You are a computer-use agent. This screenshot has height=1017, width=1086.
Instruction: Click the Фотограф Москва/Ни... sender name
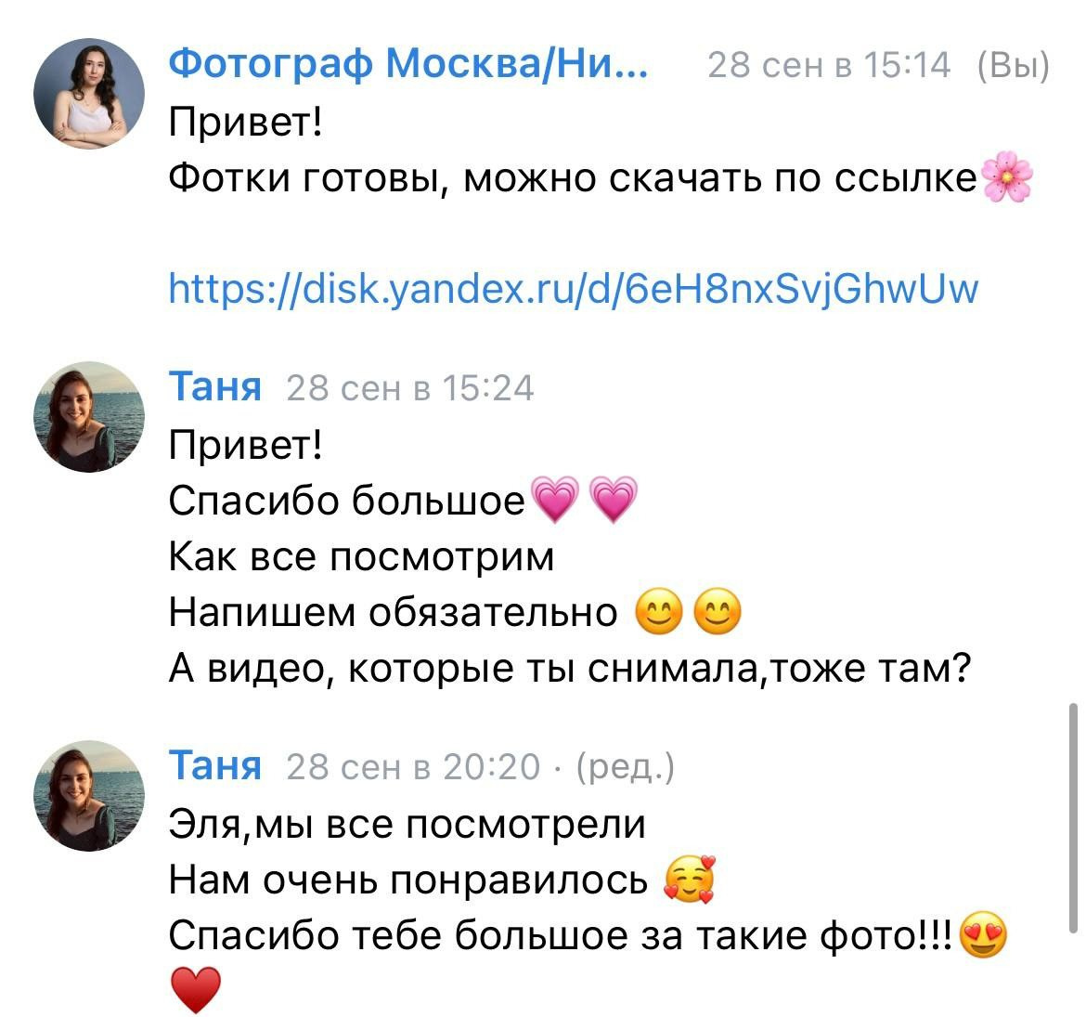pyautogui.click(x=408, y=65)
